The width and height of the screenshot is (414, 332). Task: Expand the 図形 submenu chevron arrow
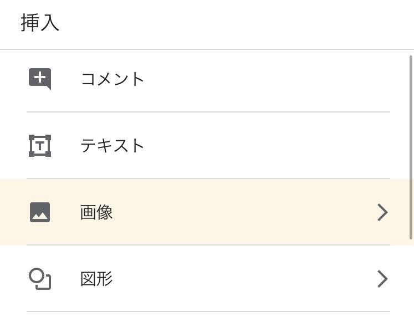coord(382,279)
